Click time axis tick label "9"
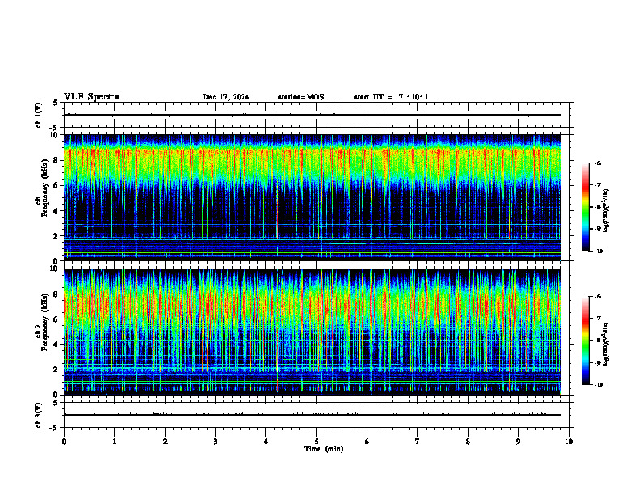Image resolution: width=641 pixels, height=495 pixels. coord(518,442)
